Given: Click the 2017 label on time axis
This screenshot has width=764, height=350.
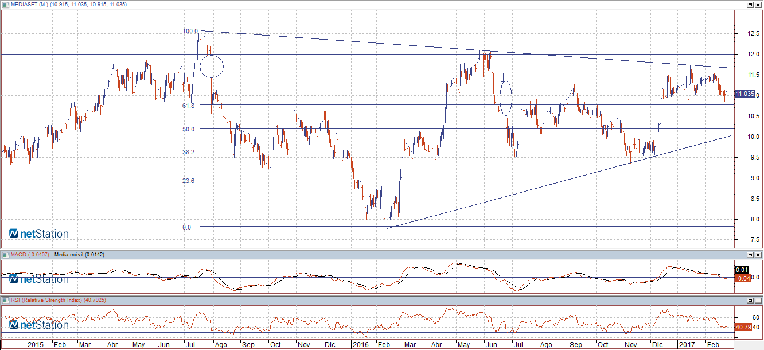Looking at the screenshot, I should [x=686, y=345].
